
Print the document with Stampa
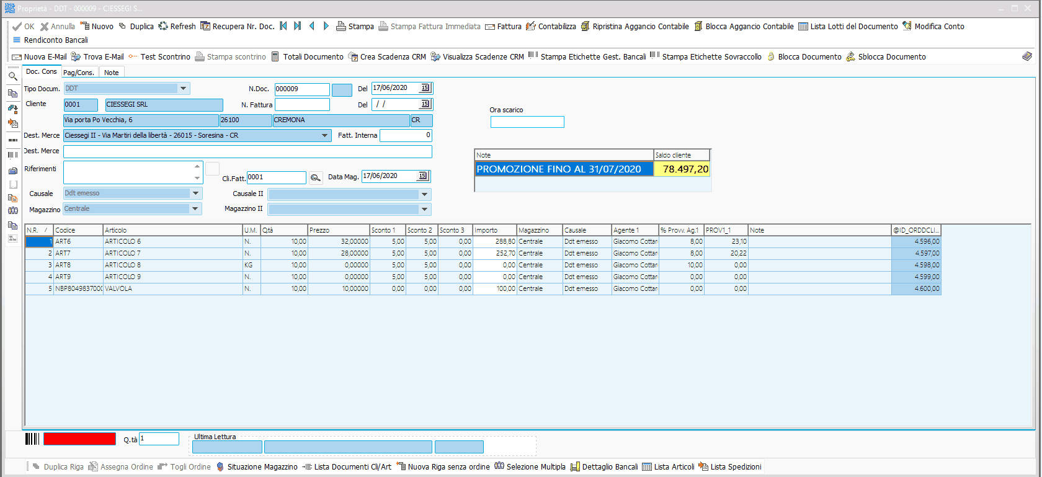[x=355, y=27]
